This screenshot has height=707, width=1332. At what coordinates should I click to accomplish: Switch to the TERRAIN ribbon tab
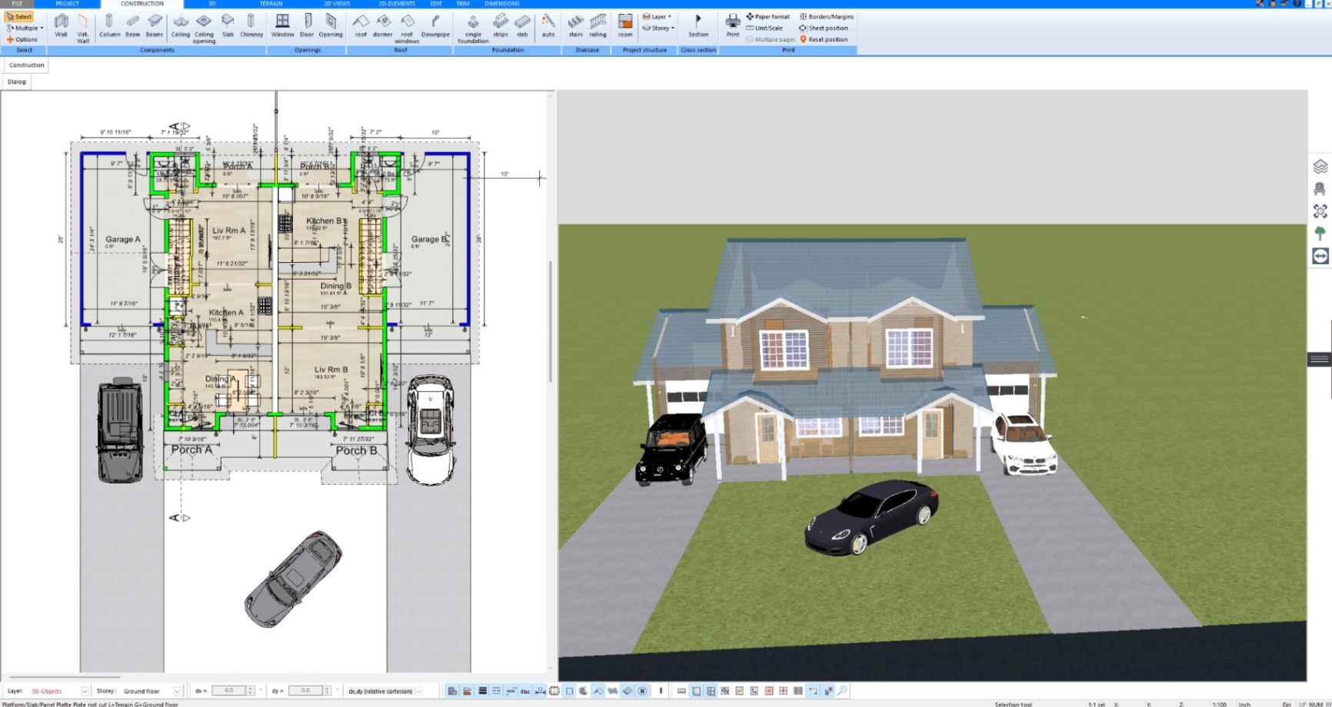point(271,4)
